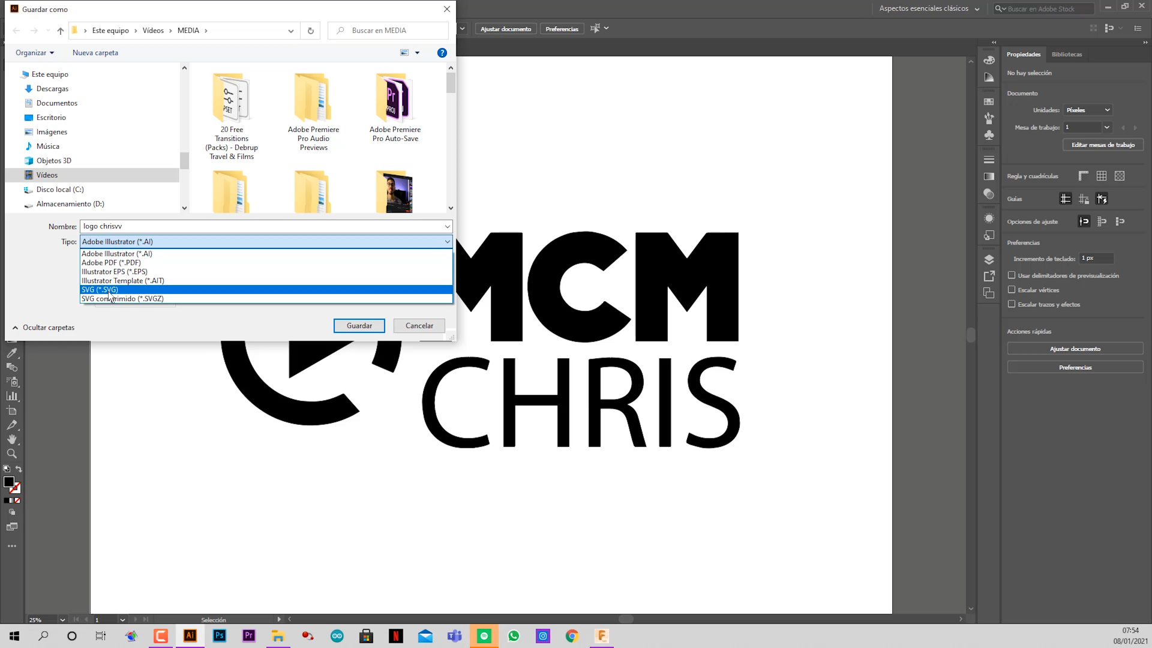Choose Illustrator Template (*.AIT) file type

coord(266,281)
